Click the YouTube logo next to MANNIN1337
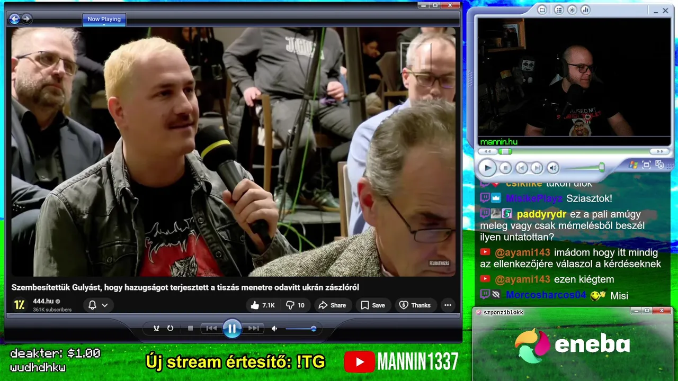 tap(359, 362)
